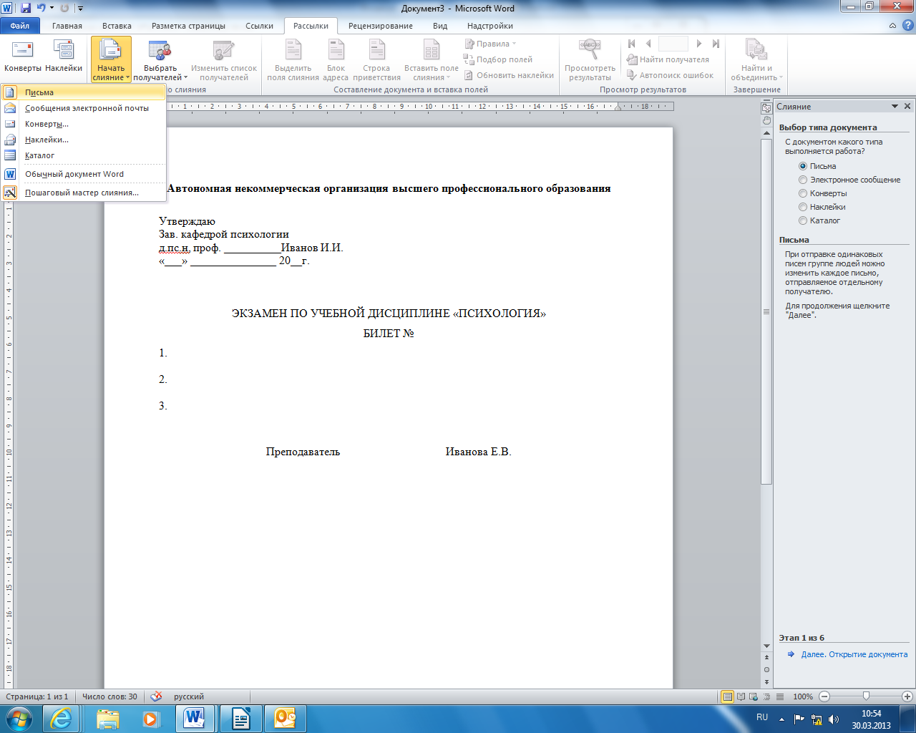The image size is (916, 733).
Task: Click the Undo icon in title bar
Action: pyautogui.click(x=41, y=9)
